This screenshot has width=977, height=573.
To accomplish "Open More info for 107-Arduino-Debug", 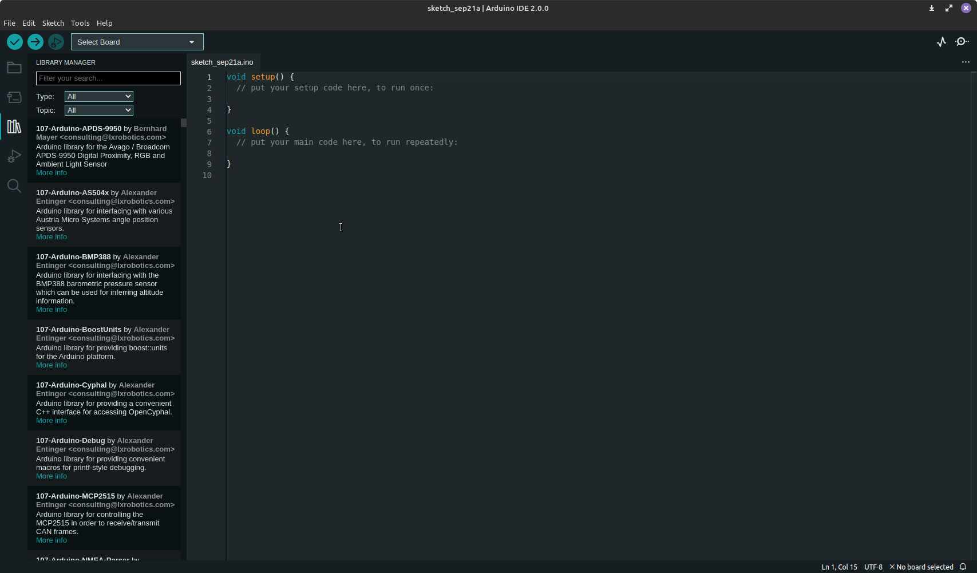I will coord(52,476).
